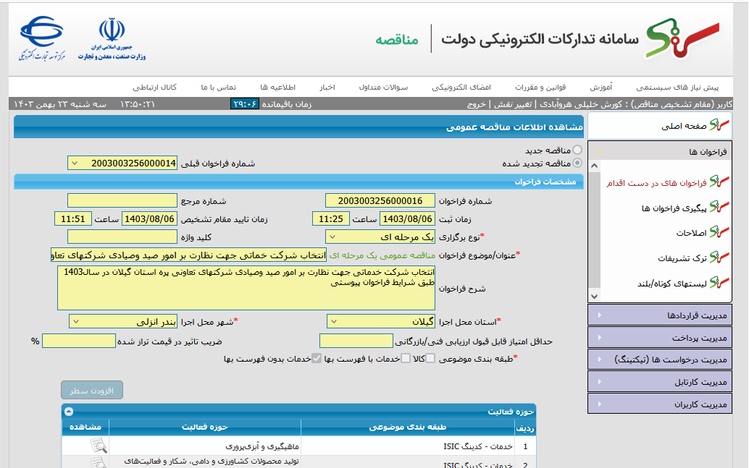Expand the مدیریت قراردادها section
Screen dimensions: 749x468
coord(660,315)
